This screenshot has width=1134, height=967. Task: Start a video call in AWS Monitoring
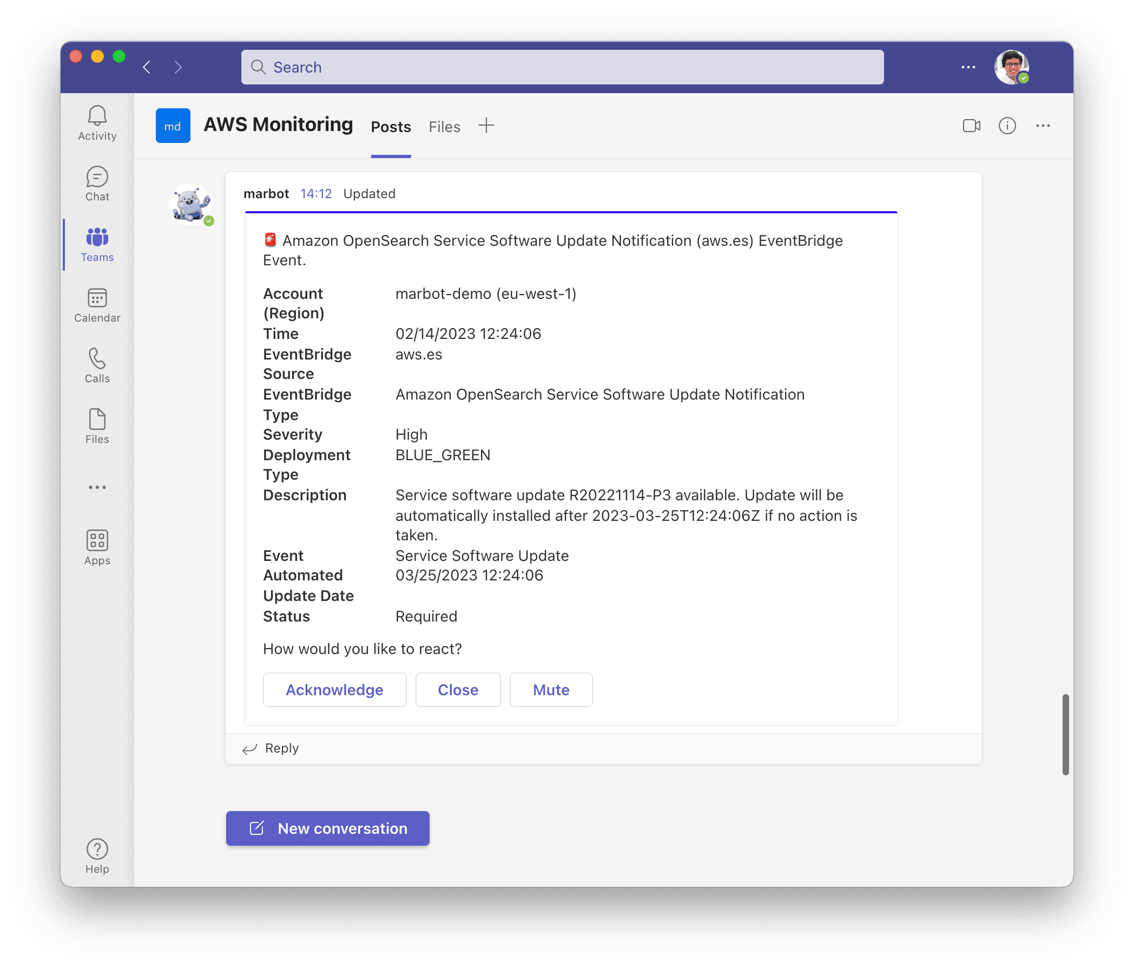pos(971,126)
